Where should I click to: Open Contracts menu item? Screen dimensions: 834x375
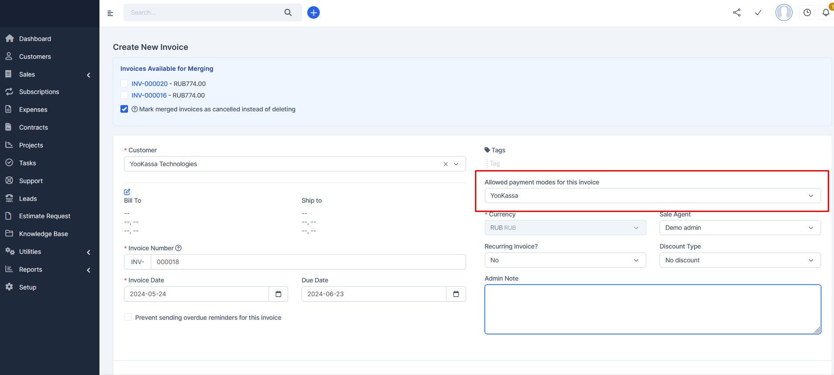point(33,127)
